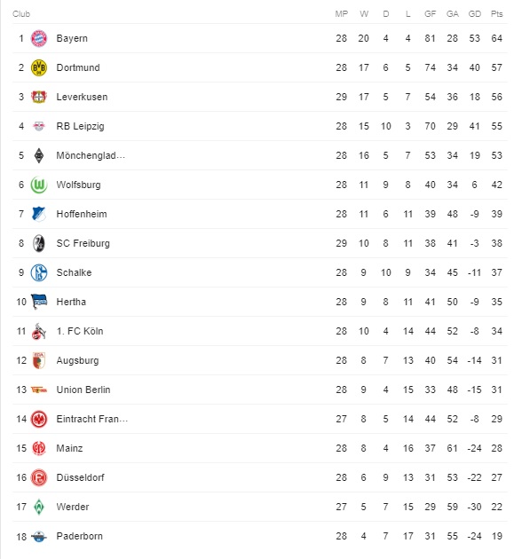Select the Werder green diamond logo
514x559 pixels.
[x=39, y=507]
